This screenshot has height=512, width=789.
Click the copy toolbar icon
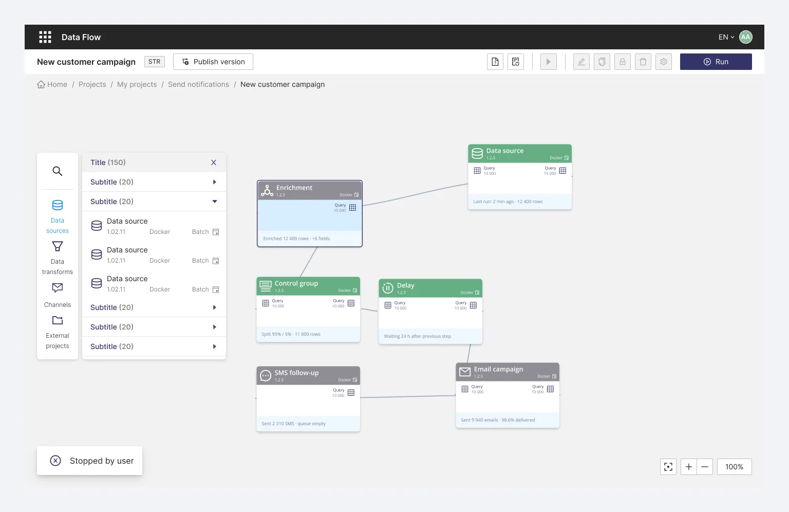[602, 62]
